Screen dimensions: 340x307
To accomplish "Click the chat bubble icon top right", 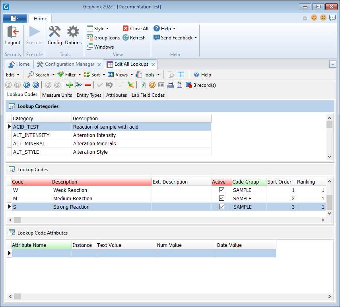I will click(x=332, y=18).
